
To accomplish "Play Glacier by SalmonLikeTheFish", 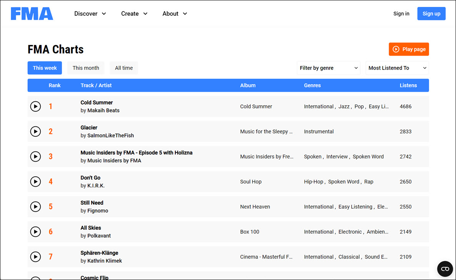I will click(35, 131).
